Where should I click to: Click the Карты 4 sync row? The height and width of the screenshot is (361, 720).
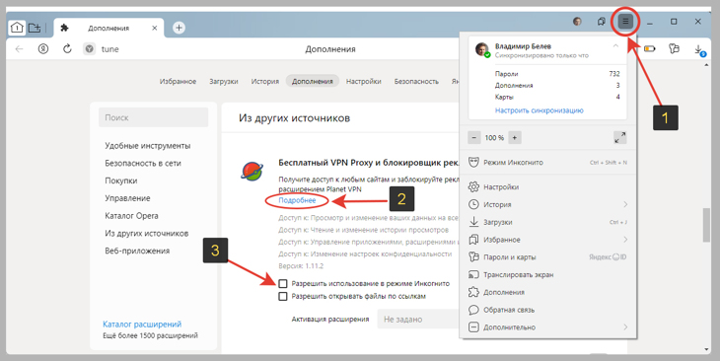pos(557,97)
